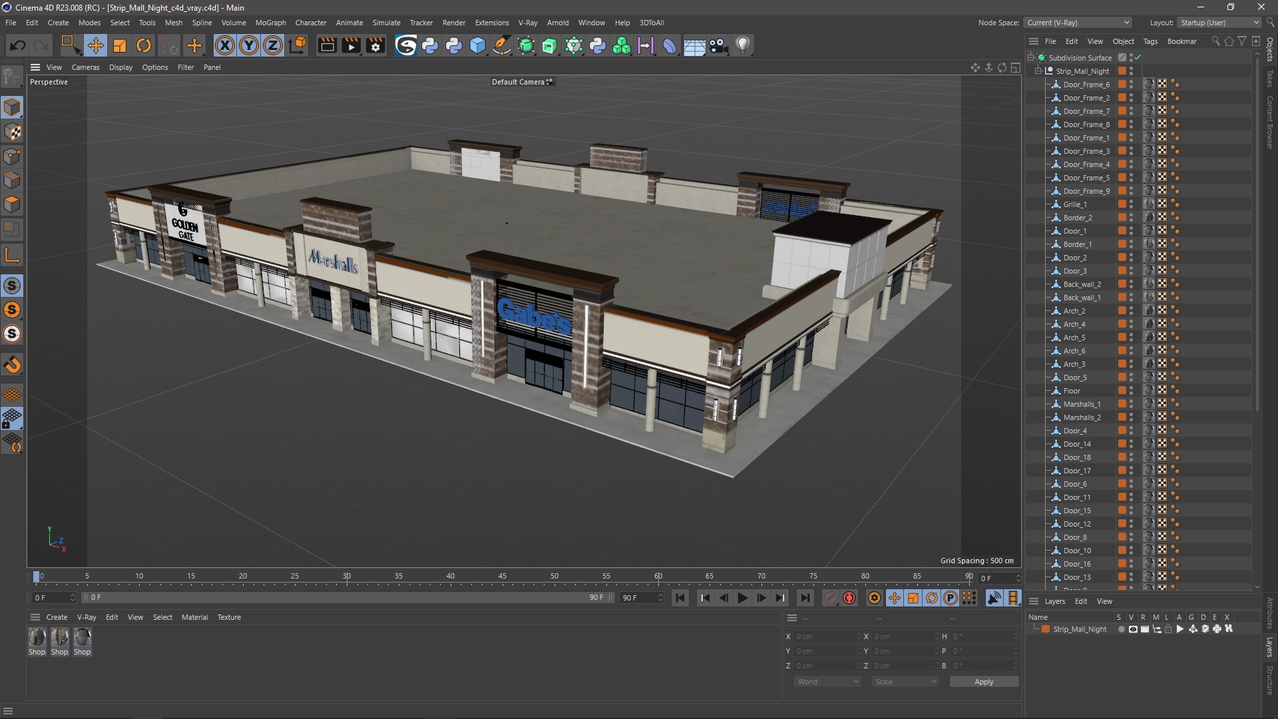Toggle Y axis lock
The image size is (1278, 719).
click(x=249, y=45)
